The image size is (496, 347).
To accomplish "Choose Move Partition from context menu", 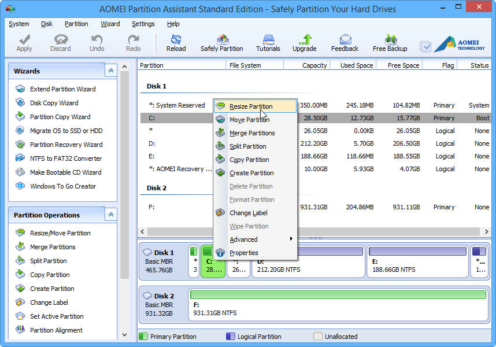I will click(x=256, y=120).
